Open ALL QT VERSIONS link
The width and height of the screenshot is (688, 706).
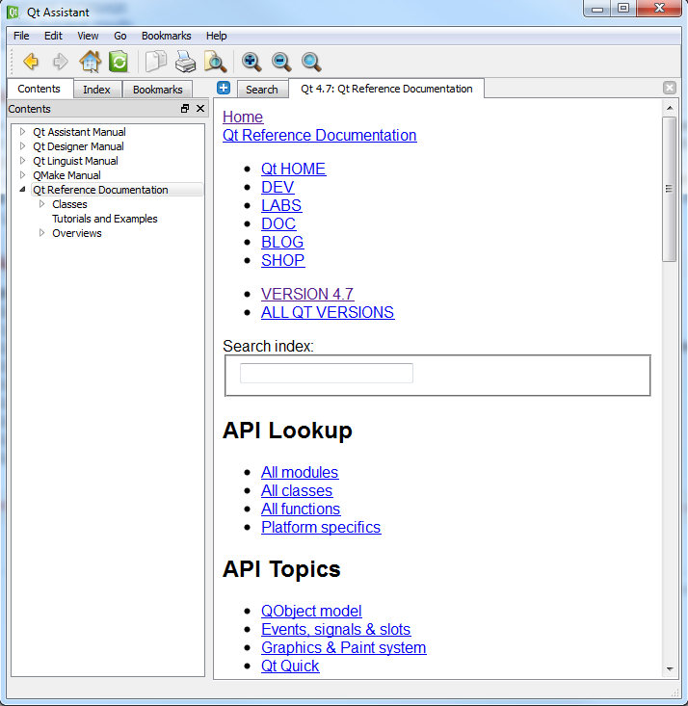coord(328,312)
